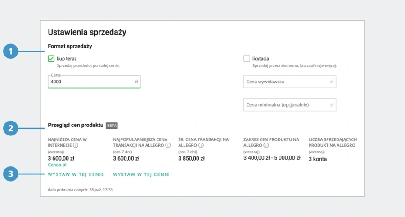The image size is (405, 217).
Task: Click the number 3 annotation marker
Action: 11,174
